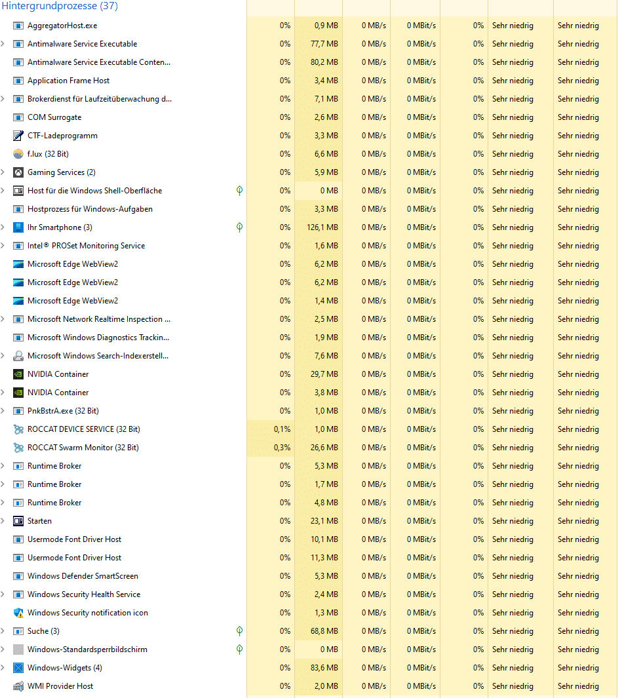Viewport: 622px width, 698px height.
Task: Click the Microsoft Windows Search-Indexerstell icon
Action: (18, 356)
